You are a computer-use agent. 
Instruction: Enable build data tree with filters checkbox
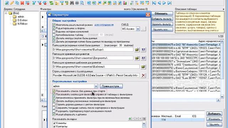pos(54,105)
